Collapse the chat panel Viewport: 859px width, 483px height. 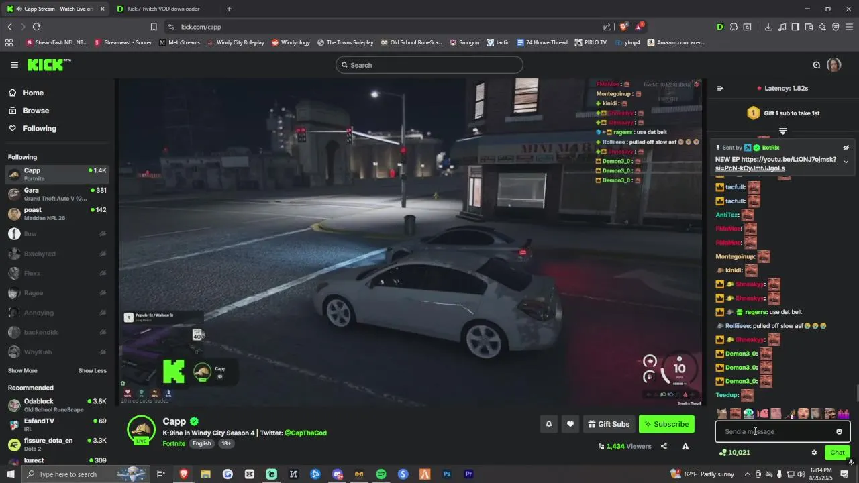(720, 88)
